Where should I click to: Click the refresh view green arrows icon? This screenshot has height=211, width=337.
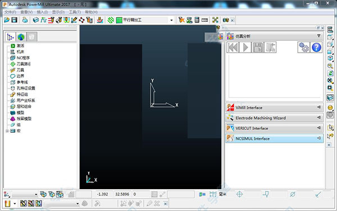[x=330, y=73]
